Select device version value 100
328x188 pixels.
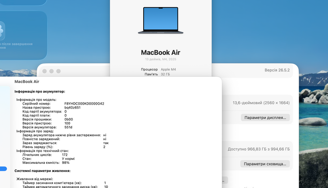pyautogui.click(x=68, y=123)
